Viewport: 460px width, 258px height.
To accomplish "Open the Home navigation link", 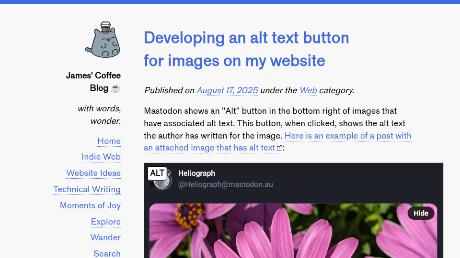I will (109, 141).
